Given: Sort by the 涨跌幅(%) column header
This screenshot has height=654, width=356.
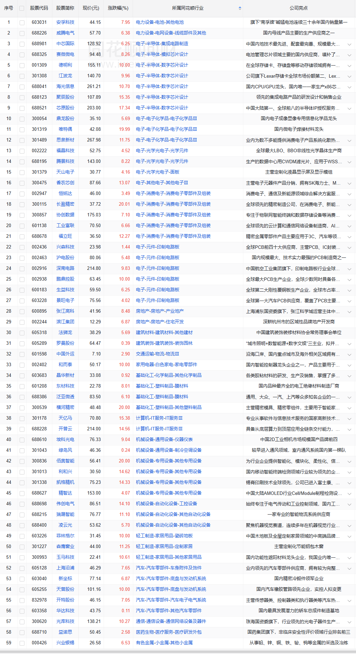Looking at the screenshot, I should (118, 8).
